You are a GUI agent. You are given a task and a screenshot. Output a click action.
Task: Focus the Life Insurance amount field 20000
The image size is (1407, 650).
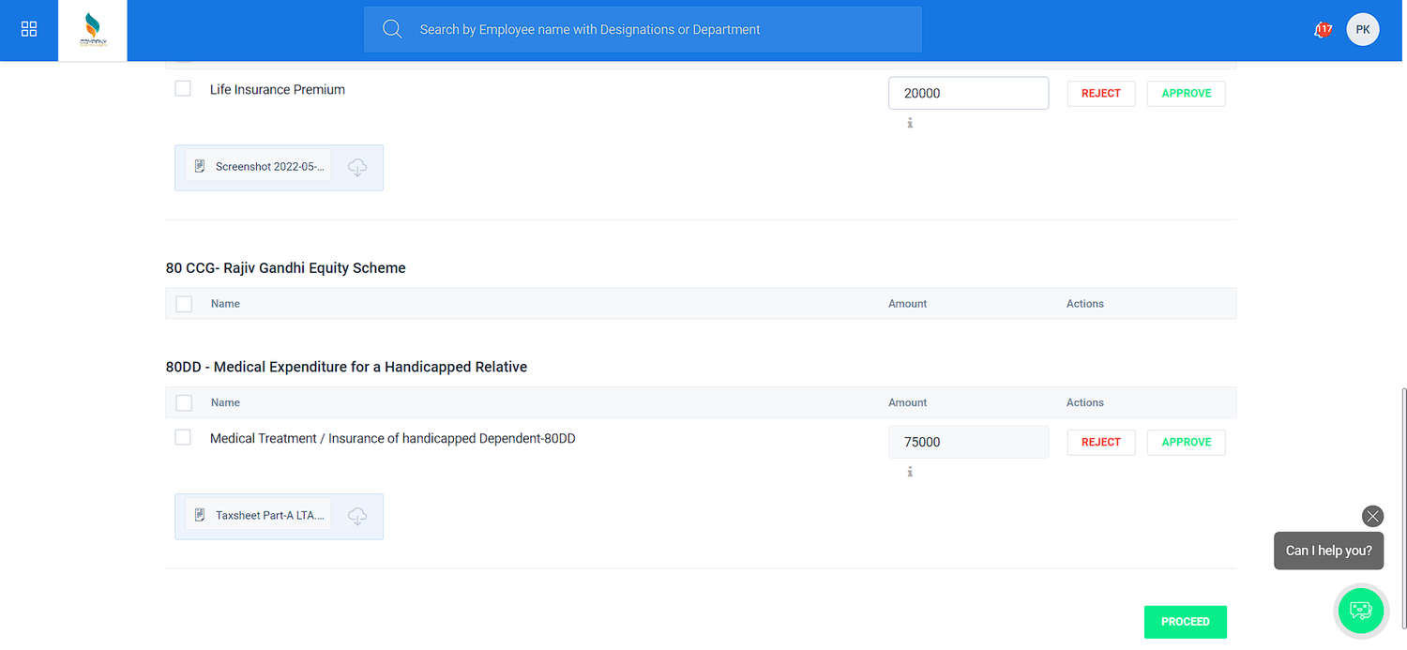pos(968,93)
